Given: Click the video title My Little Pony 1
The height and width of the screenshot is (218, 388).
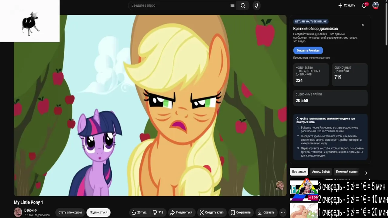Looking at the screenshot, I should (x=28, y=203).
